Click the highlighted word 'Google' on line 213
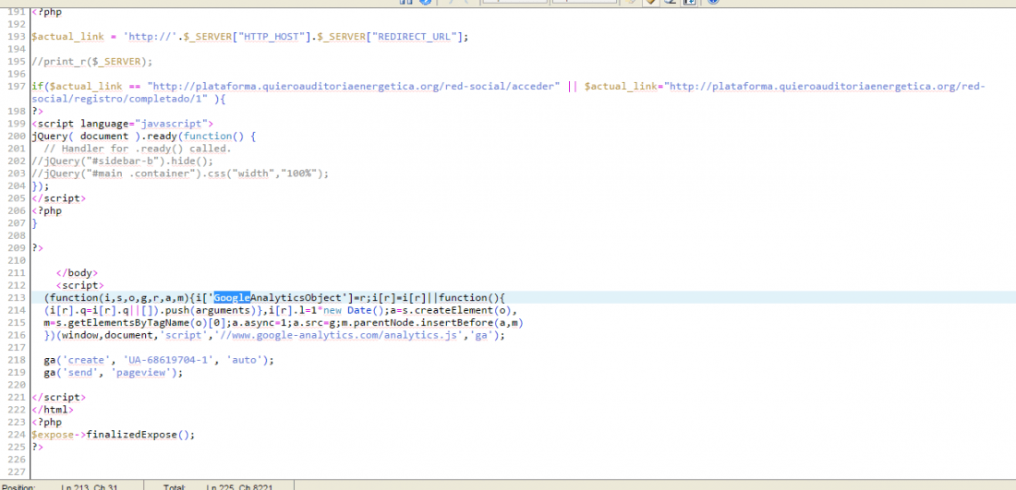 tap(232, 298)
